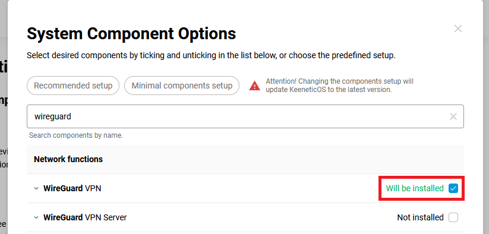The image size is (489, 234).
Task: Untick the WireGuard VPN checkbox
Action: (x=453, y=188)
